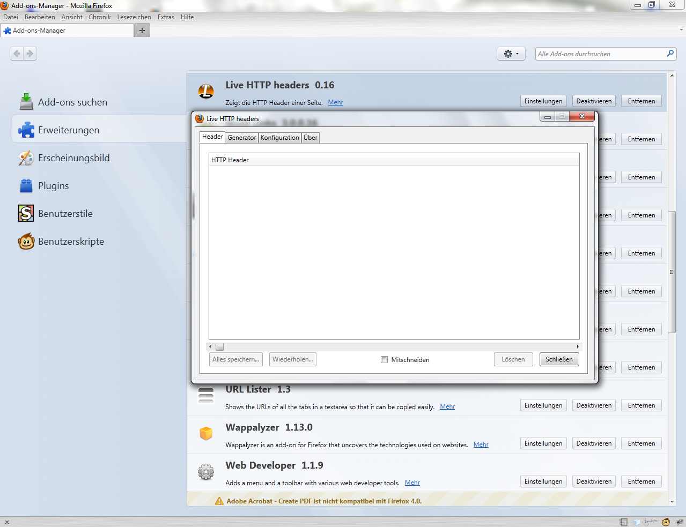
Task: Switch to the Generator tab
Action: point(242,138)
